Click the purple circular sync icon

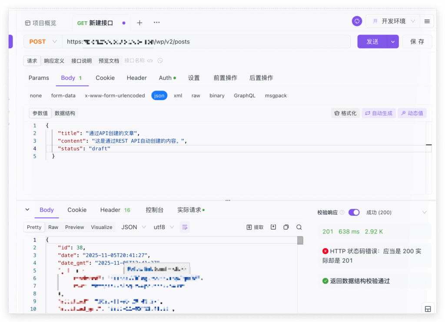click(x=357, y=21)
